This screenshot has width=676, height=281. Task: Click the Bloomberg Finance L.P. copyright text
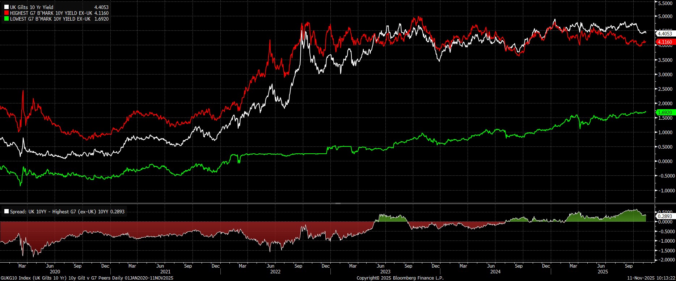tap(400, 278)
